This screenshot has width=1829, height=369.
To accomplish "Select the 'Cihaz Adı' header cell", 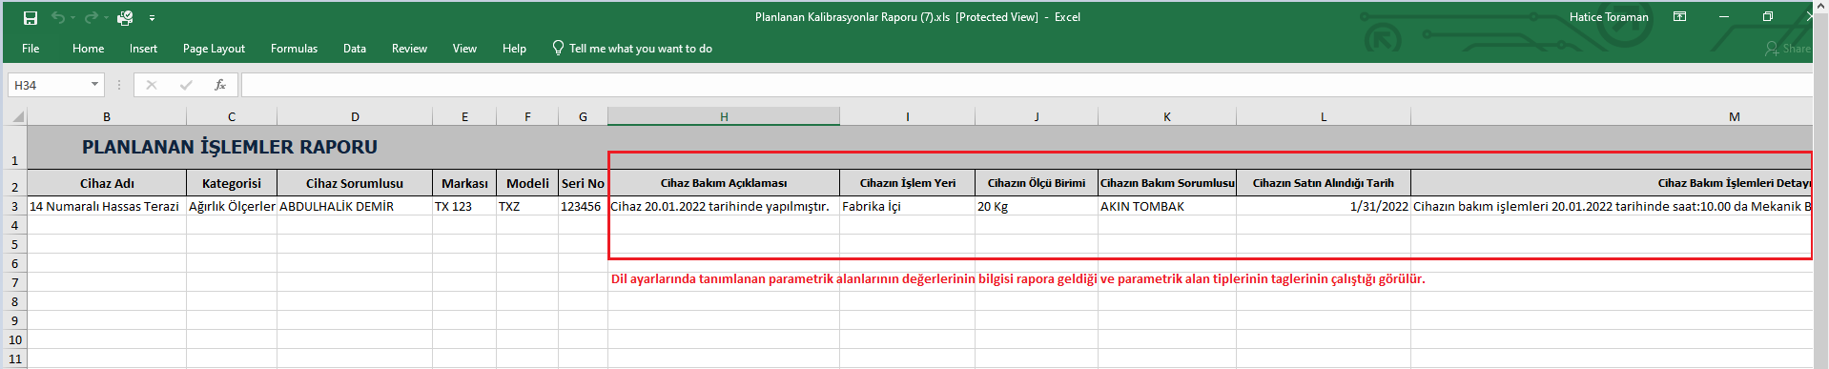I will [x=107, y=183].
